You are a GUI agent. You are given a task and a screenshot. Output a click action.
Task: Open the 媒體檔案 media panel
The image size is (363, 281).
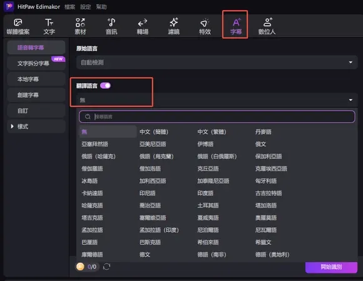click(x=18, y=26)
